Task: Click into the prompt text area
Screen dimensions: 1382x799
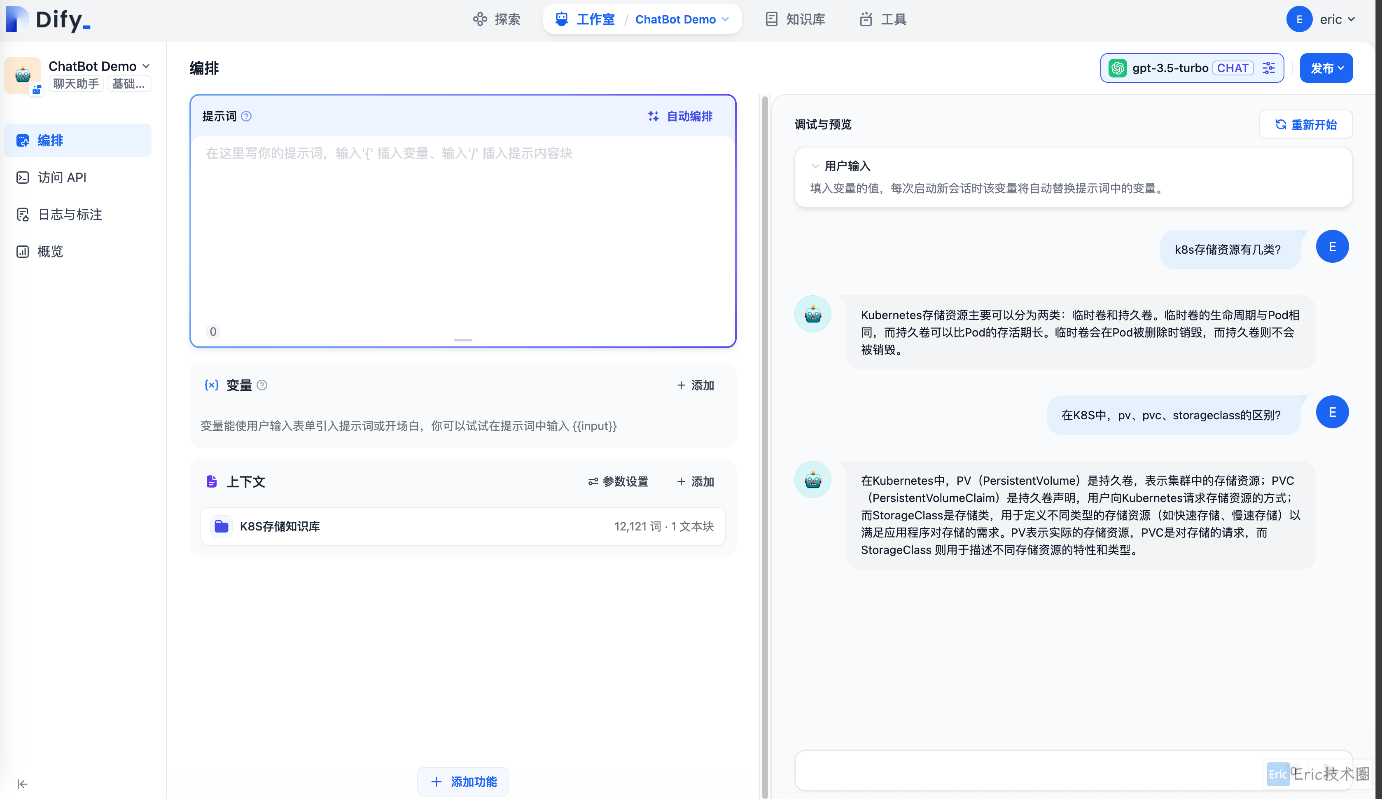Action: [x=462, y=230]
